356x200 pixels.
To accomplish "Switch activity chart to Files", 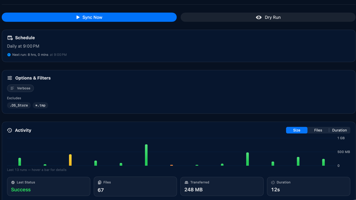I will click(x=318, y=130).
